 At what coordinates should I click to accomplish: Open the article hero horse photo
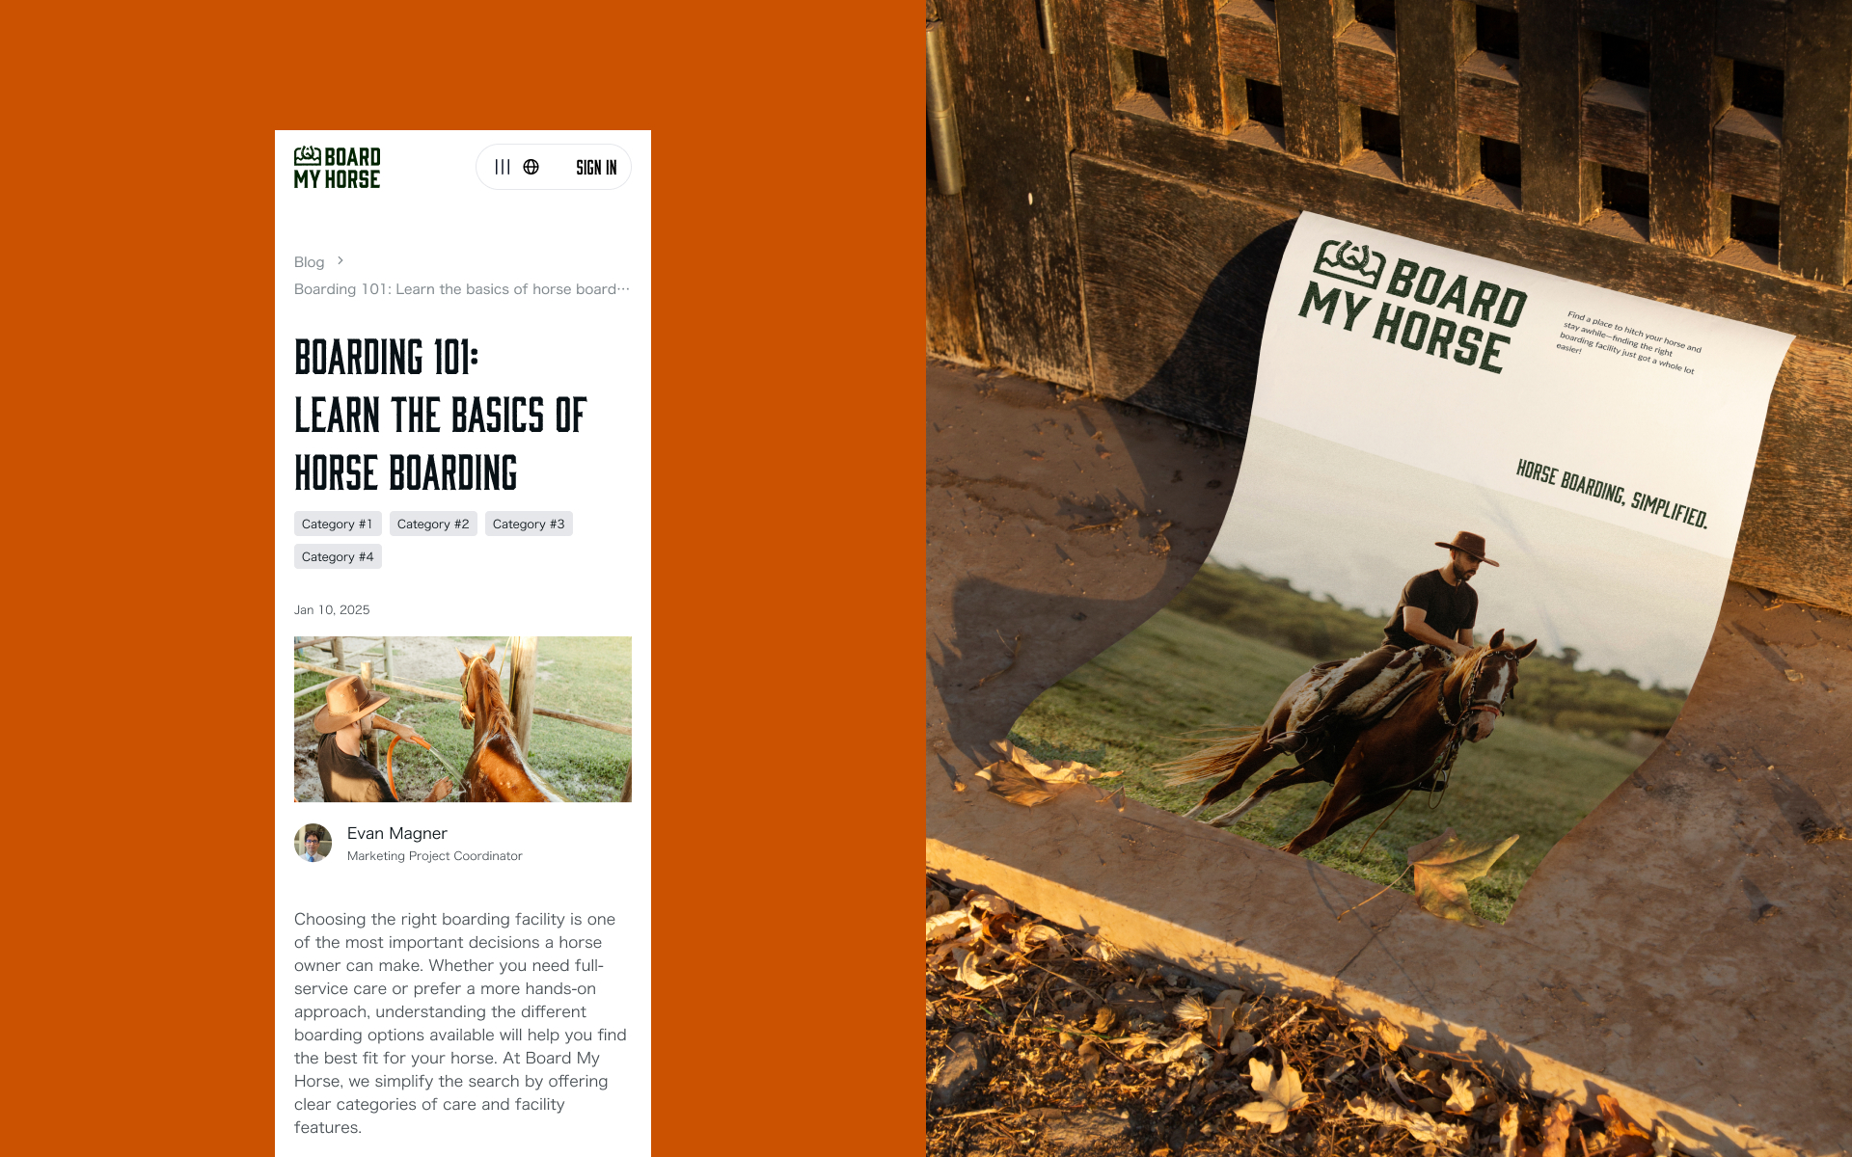click(x=463, y=719)
